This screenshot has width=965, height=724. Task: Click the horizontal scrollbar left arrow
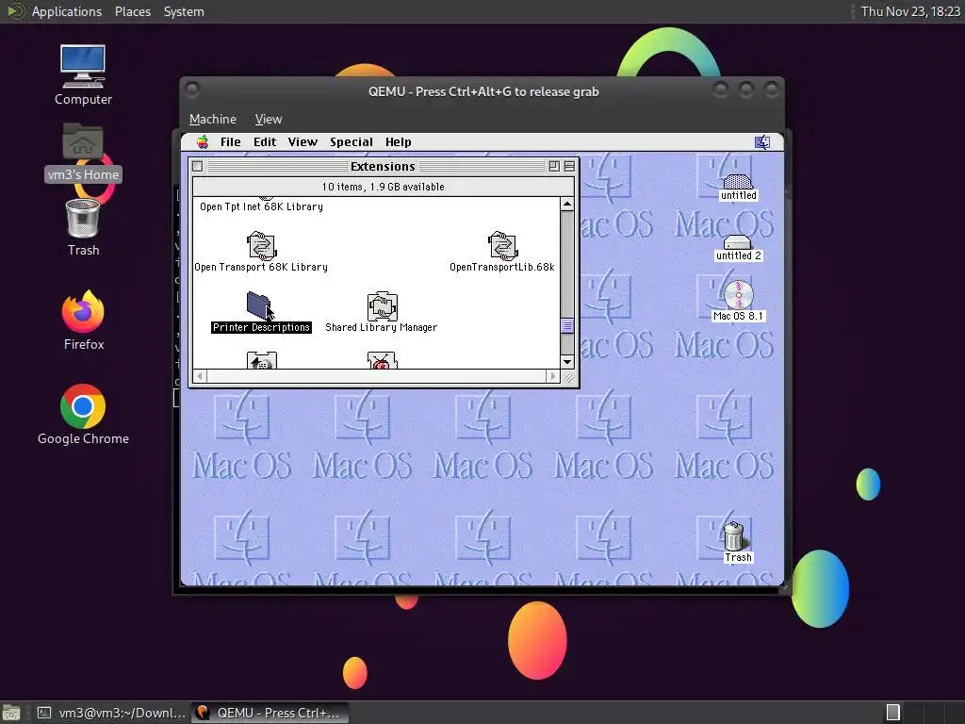[x=200, y=376]
